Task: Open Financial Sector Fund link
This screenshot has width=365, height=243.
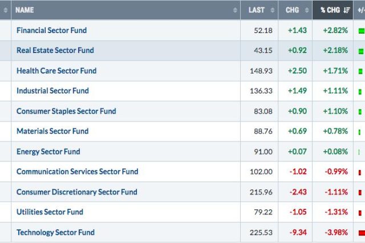Action: pos(52,30)
